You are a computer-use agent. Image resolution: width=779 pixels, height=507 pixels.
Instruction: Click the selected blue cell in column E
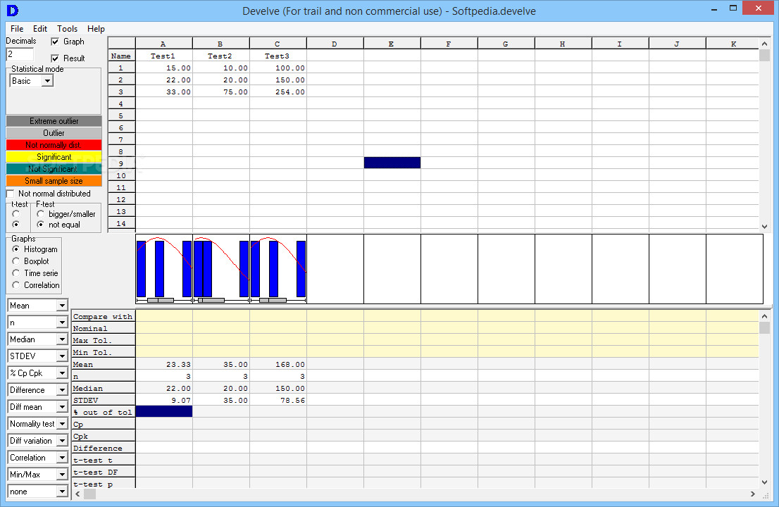tap(392, 163)
